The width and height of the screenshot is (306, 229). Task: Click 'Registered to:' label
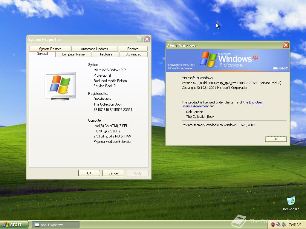pyautogui.click(x=98, y=94)
